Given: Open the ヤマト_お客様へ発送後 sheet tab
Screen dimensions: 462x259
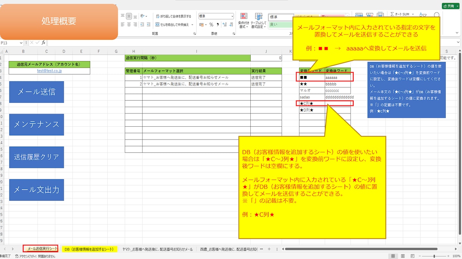Looking at the screenshot, I should (158, 249).
